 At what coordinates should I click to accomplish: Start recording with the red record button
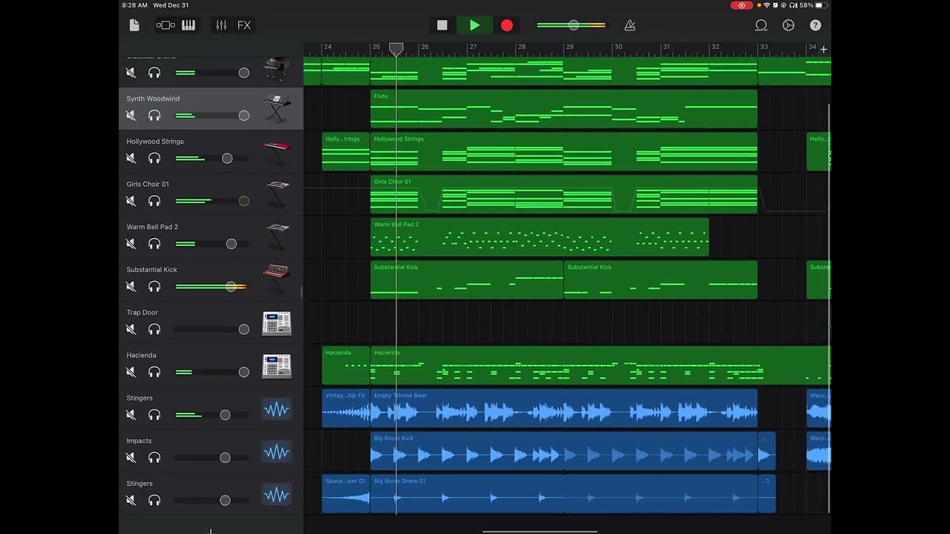(x=507, y=25)
